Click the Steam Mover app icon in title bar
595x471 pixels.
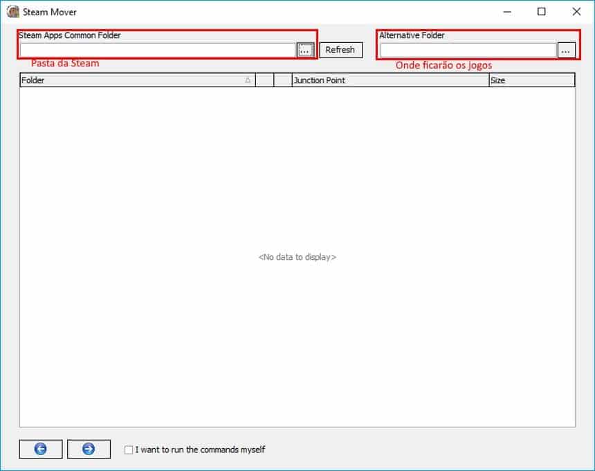13,12
